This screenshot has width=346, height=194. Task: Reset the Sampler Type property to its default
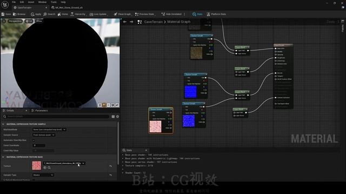point(110,175)
